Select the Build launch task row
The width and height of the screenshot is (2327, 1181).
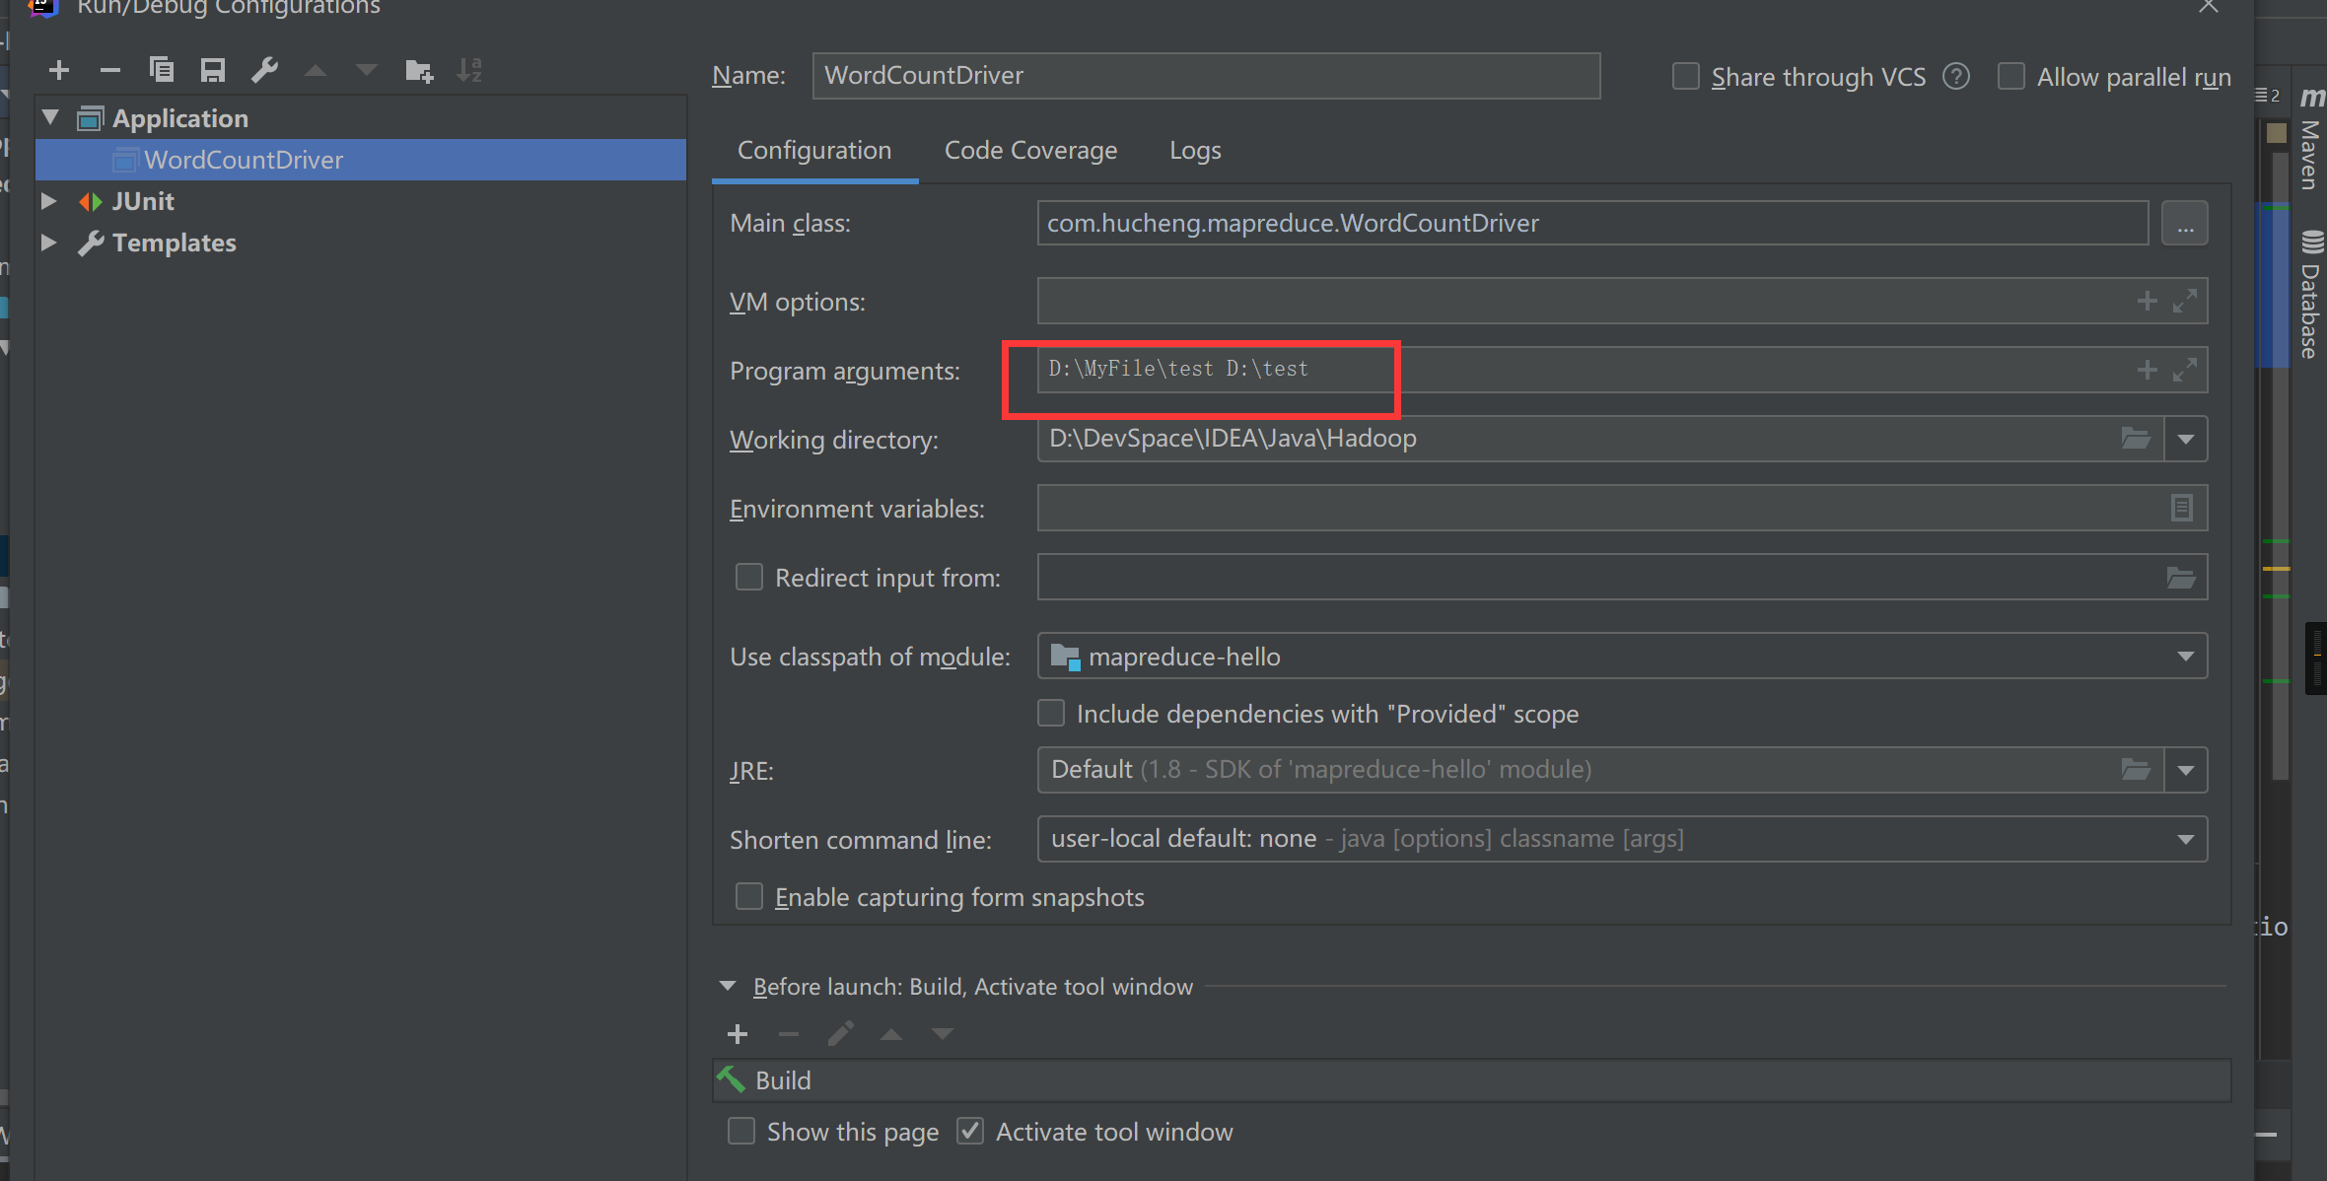pos(1472,1080)
